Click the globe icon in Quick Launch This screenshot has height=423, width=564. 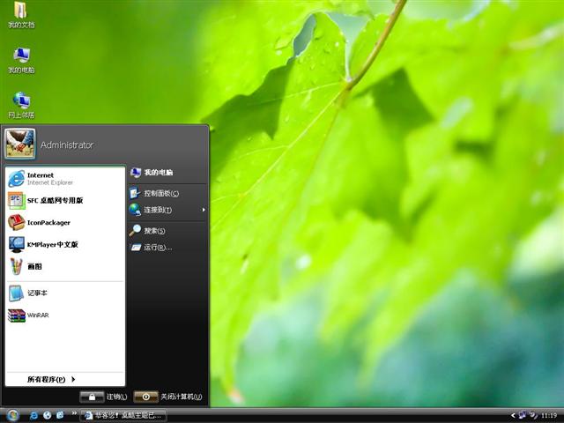(x=47, y=415)
